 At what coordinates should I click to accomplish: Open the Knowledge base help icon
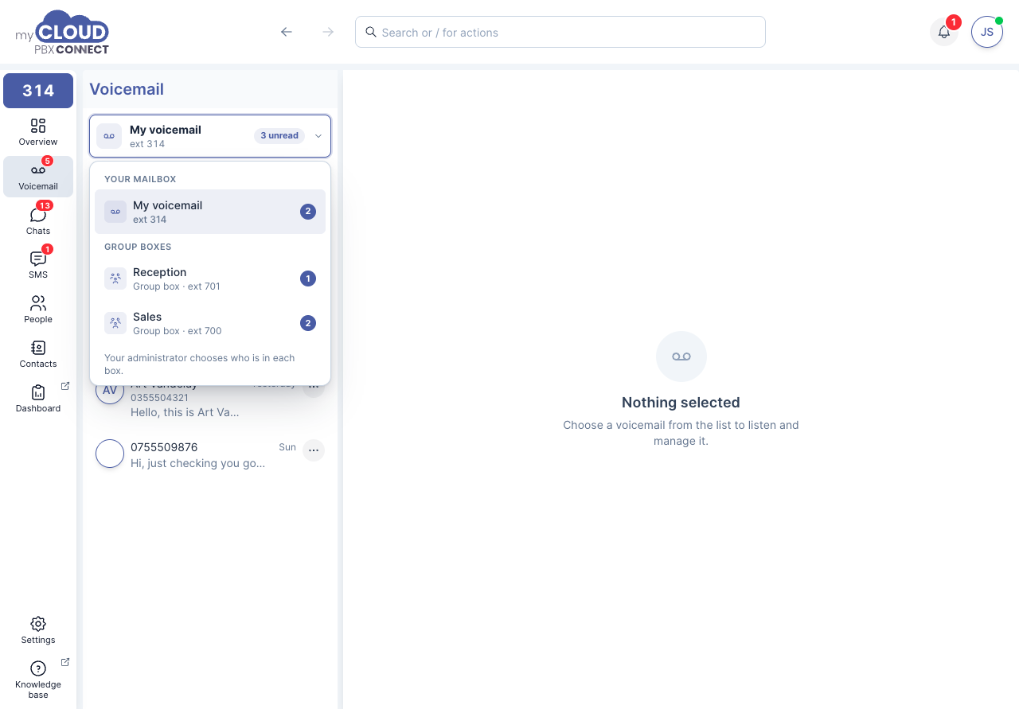38,679
